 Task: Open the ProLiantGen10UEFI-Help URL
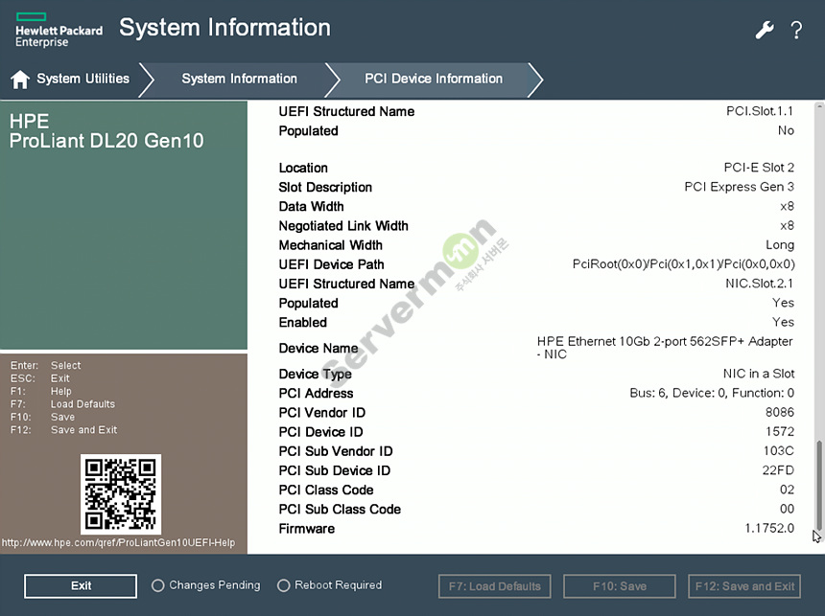tap(118, 542)
